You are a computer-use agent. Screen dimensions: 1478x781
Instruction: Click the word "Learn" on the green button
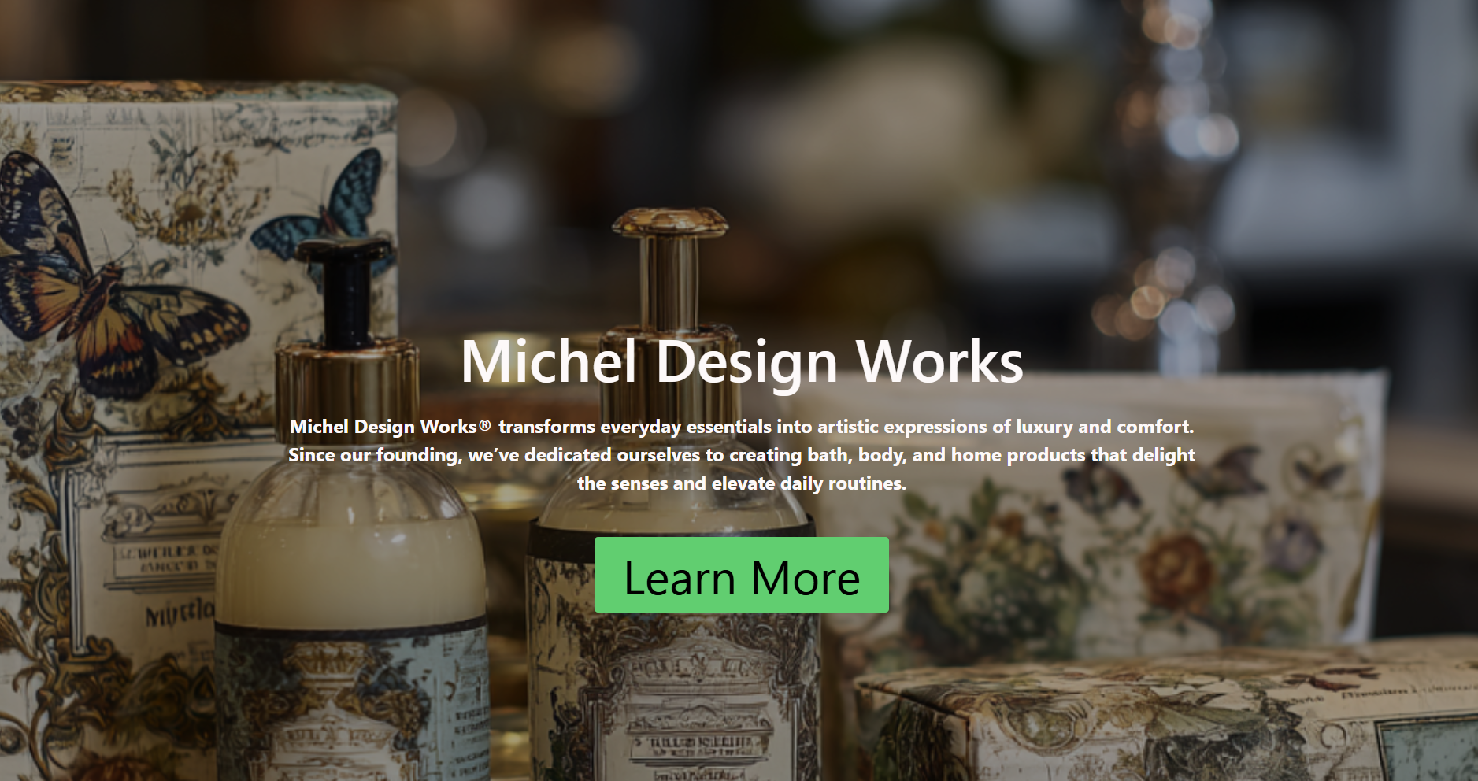pos(680,579)
